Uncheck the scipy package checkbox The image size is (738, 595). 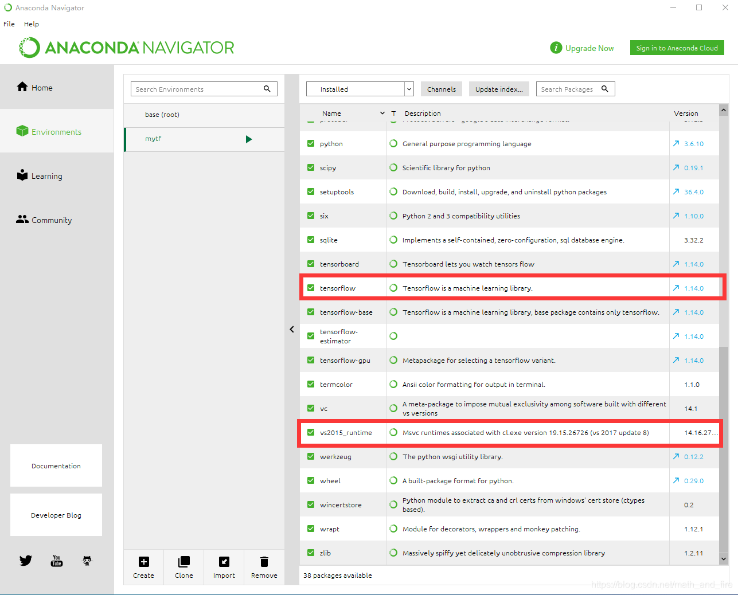(x=311, y=168)
